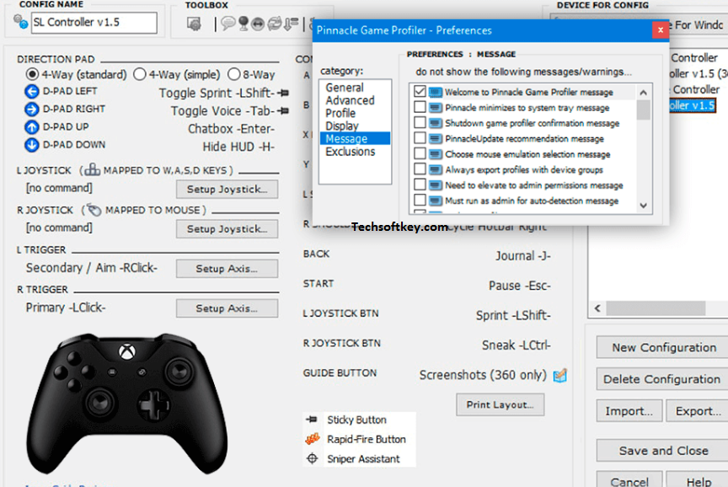Check Must run as admin for auto-detection
The height and width of the screenshot is (487, 728).
click(420, 200)
